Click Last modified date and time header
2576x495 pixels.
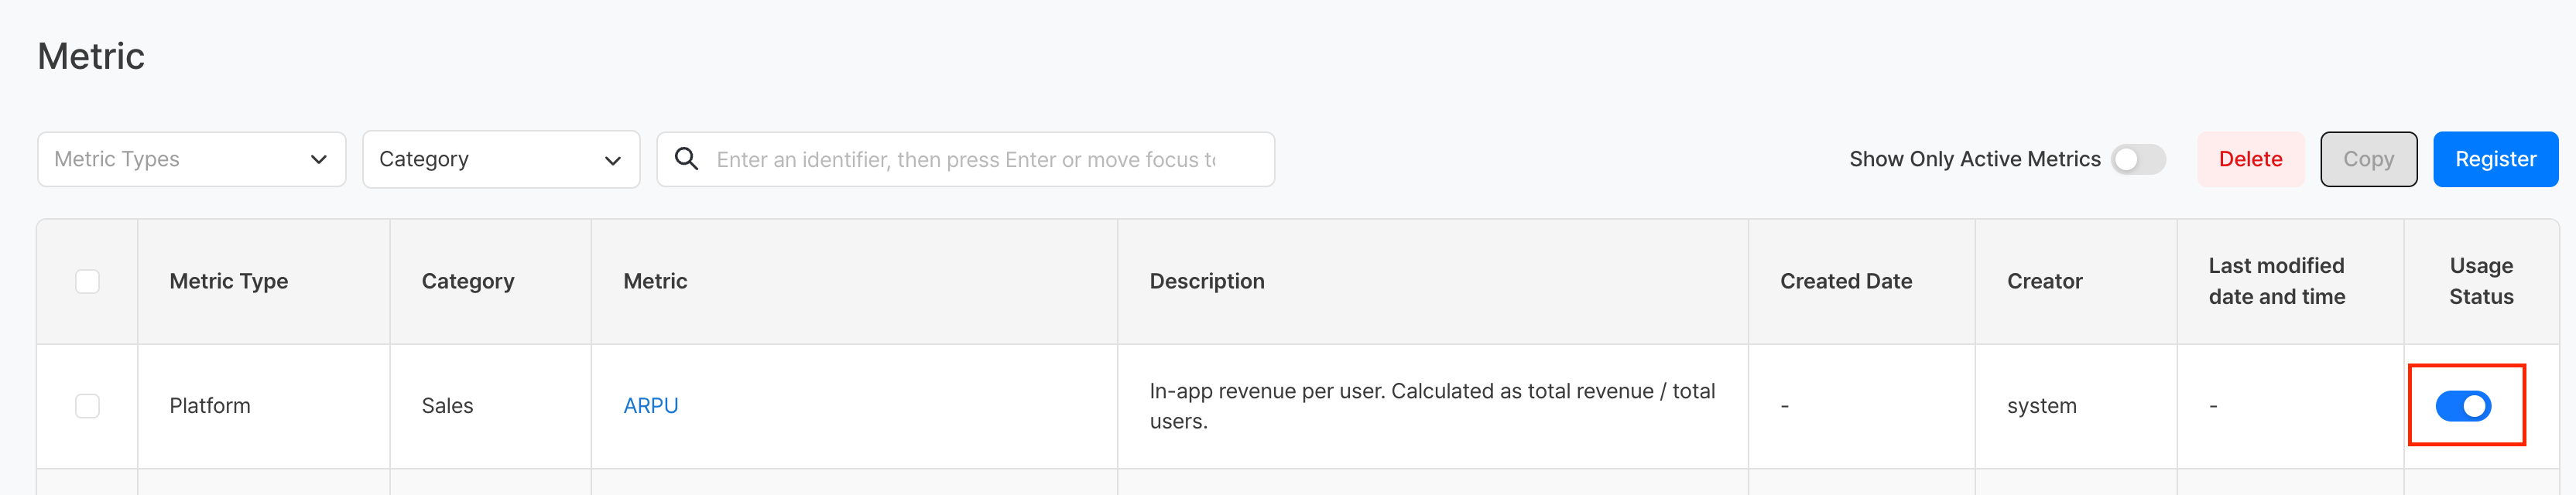click(2276, 281)
